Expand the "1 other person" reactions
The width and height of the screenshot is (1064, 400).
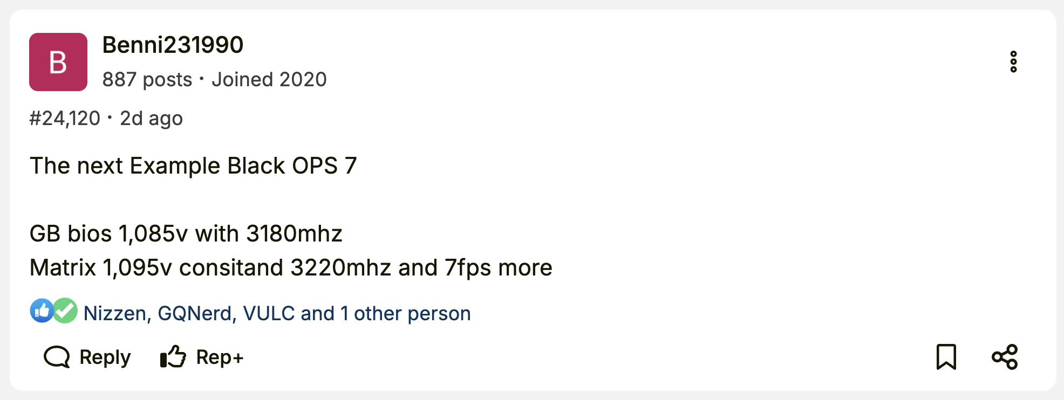coord(406,313)
